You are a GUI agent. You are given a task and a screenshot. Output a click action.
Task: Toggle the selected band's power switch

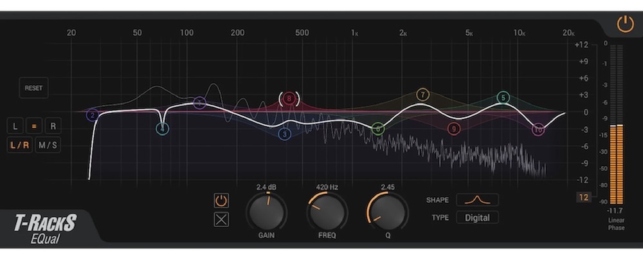(x=221, y=200)
